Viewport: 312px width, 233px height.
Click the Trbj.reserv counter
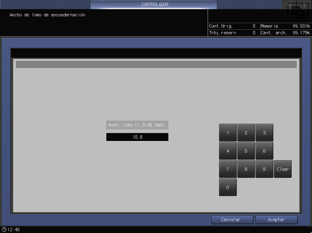point(232,33)
